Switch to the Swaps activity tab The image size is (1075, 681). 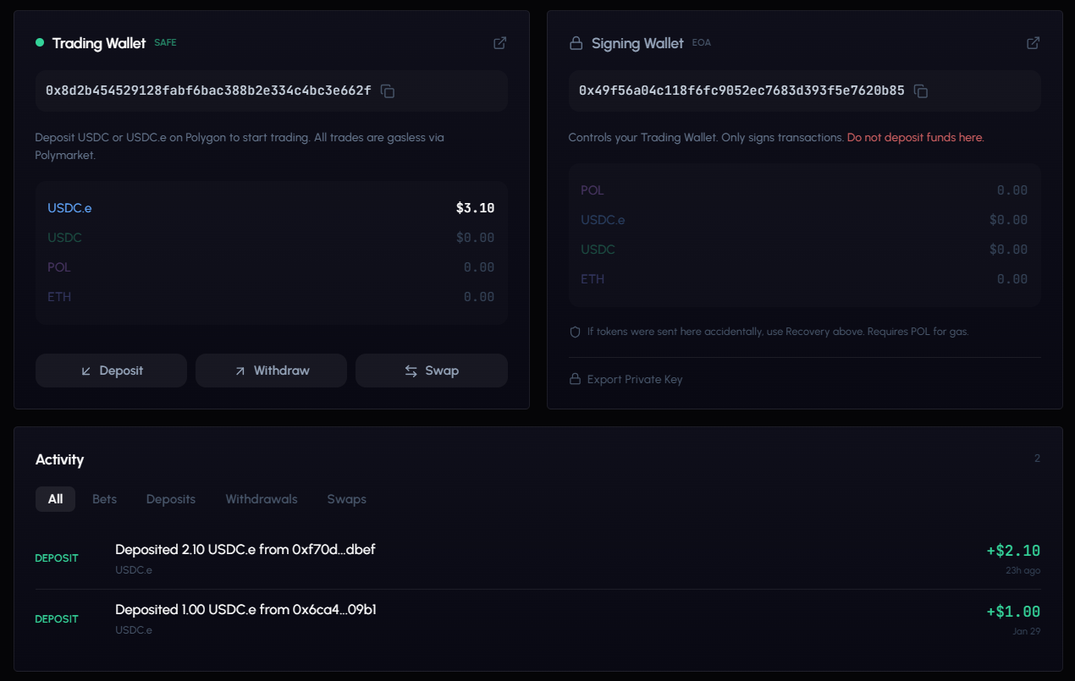coord(346,499)
